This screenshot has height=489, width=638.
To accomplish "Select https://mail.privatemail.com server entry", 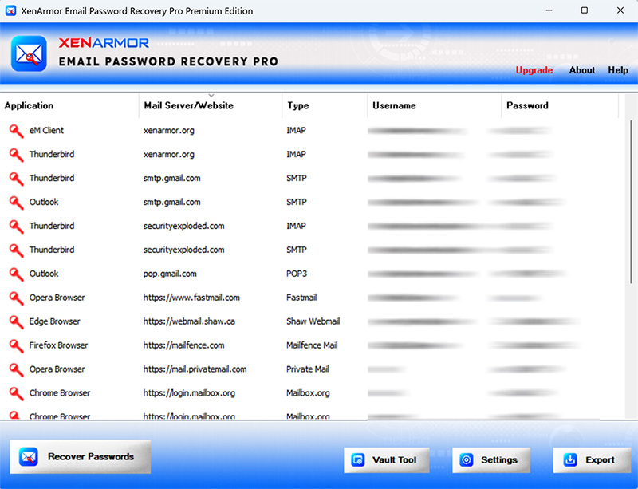I will (195, 369).
